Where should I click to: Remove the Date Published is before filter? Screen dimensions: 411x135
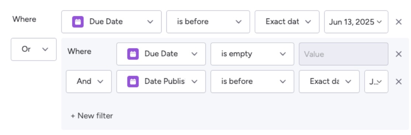point(398,82)
